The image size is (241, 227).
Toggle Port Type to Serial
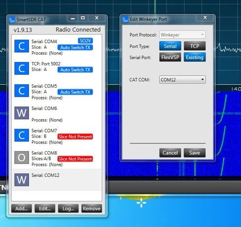[170, 46]
